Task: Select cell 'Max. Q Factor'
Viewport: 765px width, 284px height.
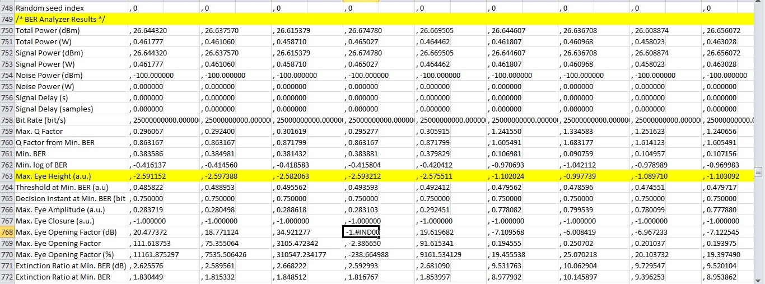Action: (x=72, y=132)
